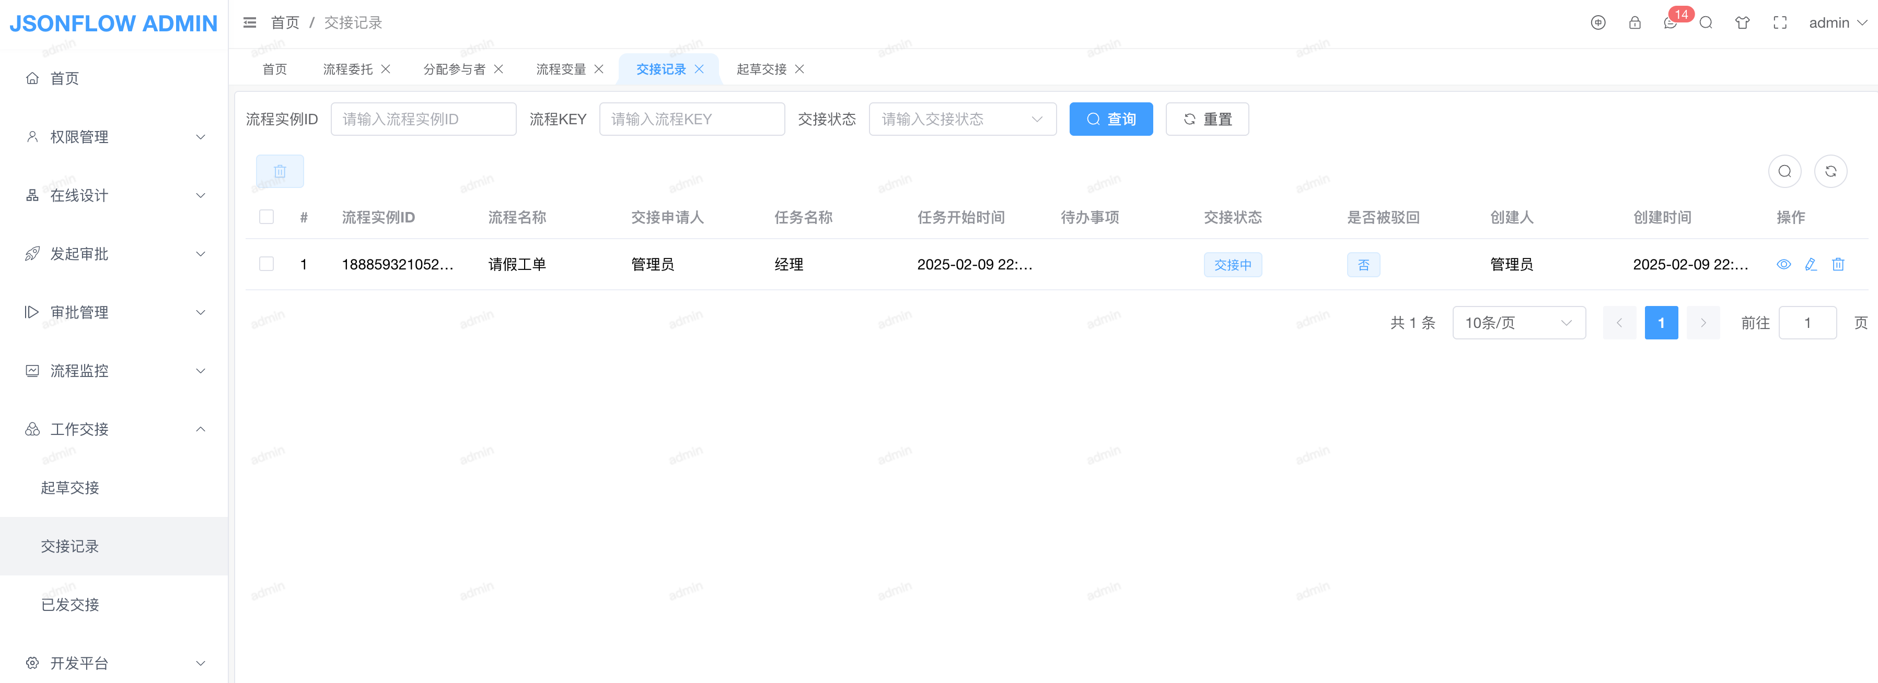1878x683 pixels.
Task: View record details with eye icon
Action: point(1783,264)
